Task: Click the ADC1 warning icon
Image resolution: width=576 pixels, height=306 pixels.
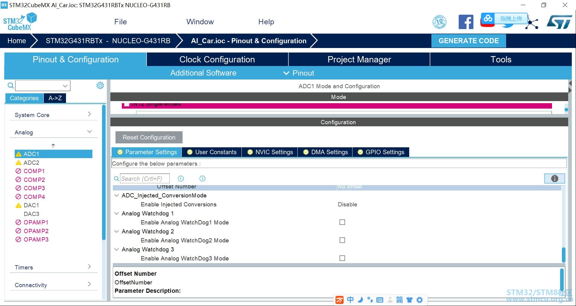Action: click(18, 154)
